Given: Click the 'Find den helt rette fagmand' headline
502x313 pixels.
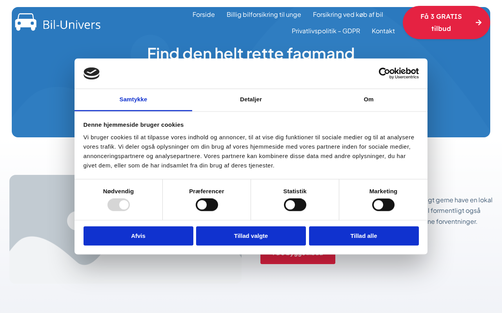Looking at the screenshot, I should (251, 53).
